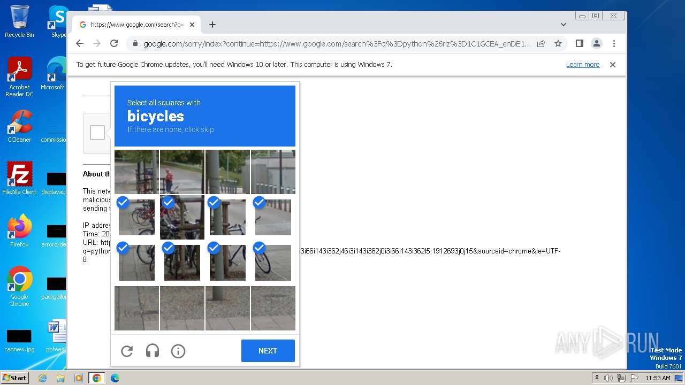685x385 pixels.
Task: Click the Action Center flag tray icon
Action: [633, 378]
